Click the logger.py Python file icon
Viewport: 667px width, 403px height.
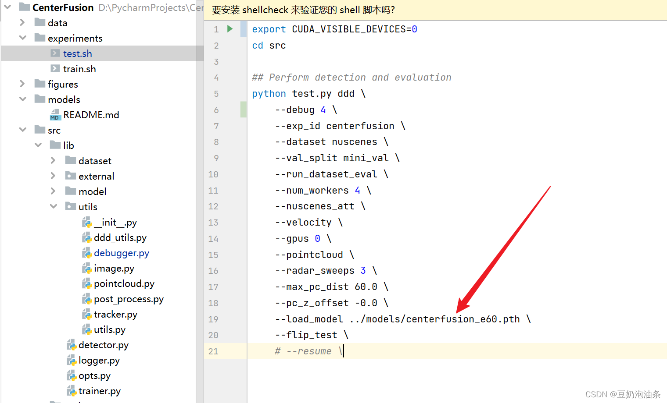tap(71, 360)
